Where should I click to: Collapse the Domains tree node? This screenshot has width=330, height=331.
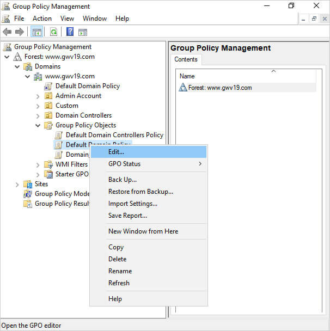17,67
